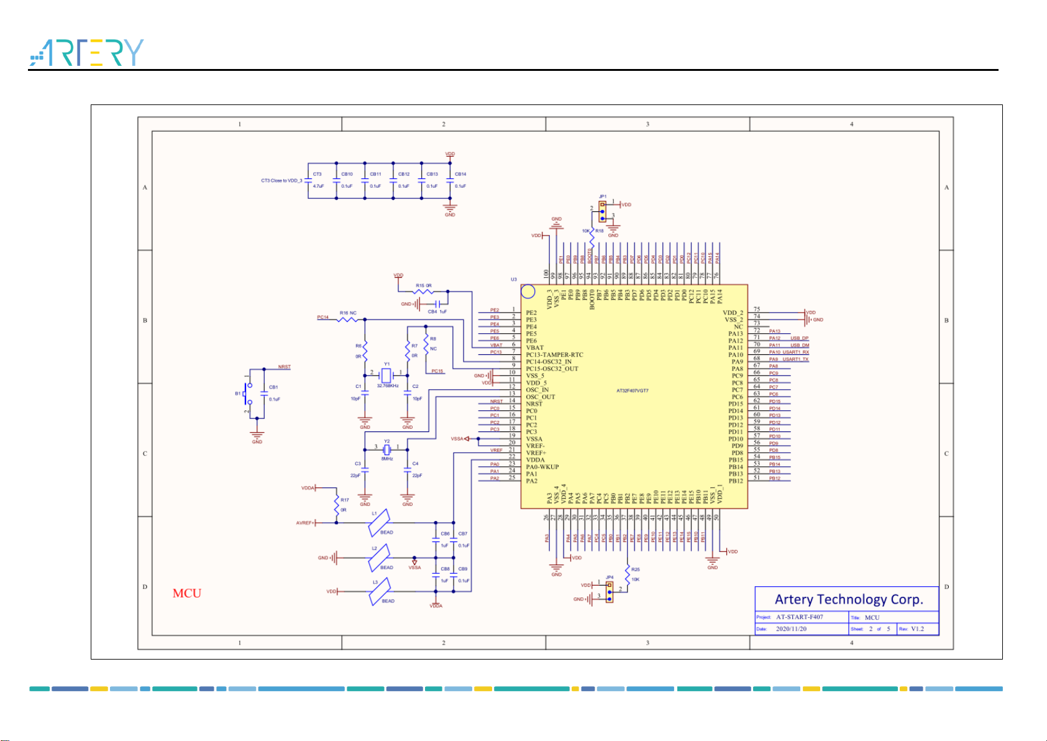Click the 'USART1_TX' net label
The image size is (1047, 741).
pos(796,359)
